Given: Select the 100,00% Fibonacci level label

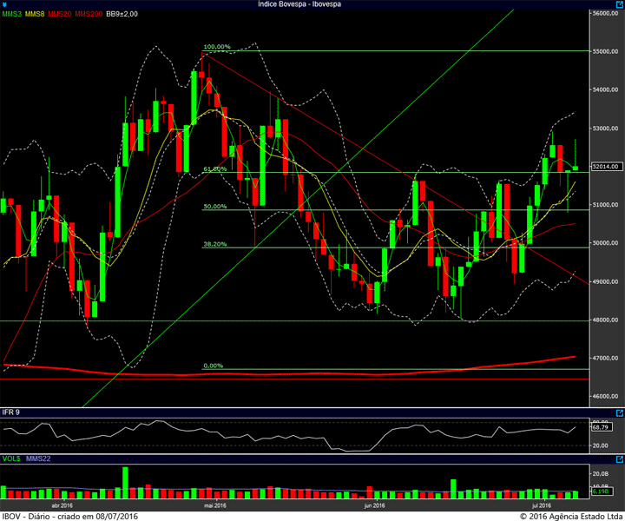Looking at the screenshot, I should click(x=217, y=47).
